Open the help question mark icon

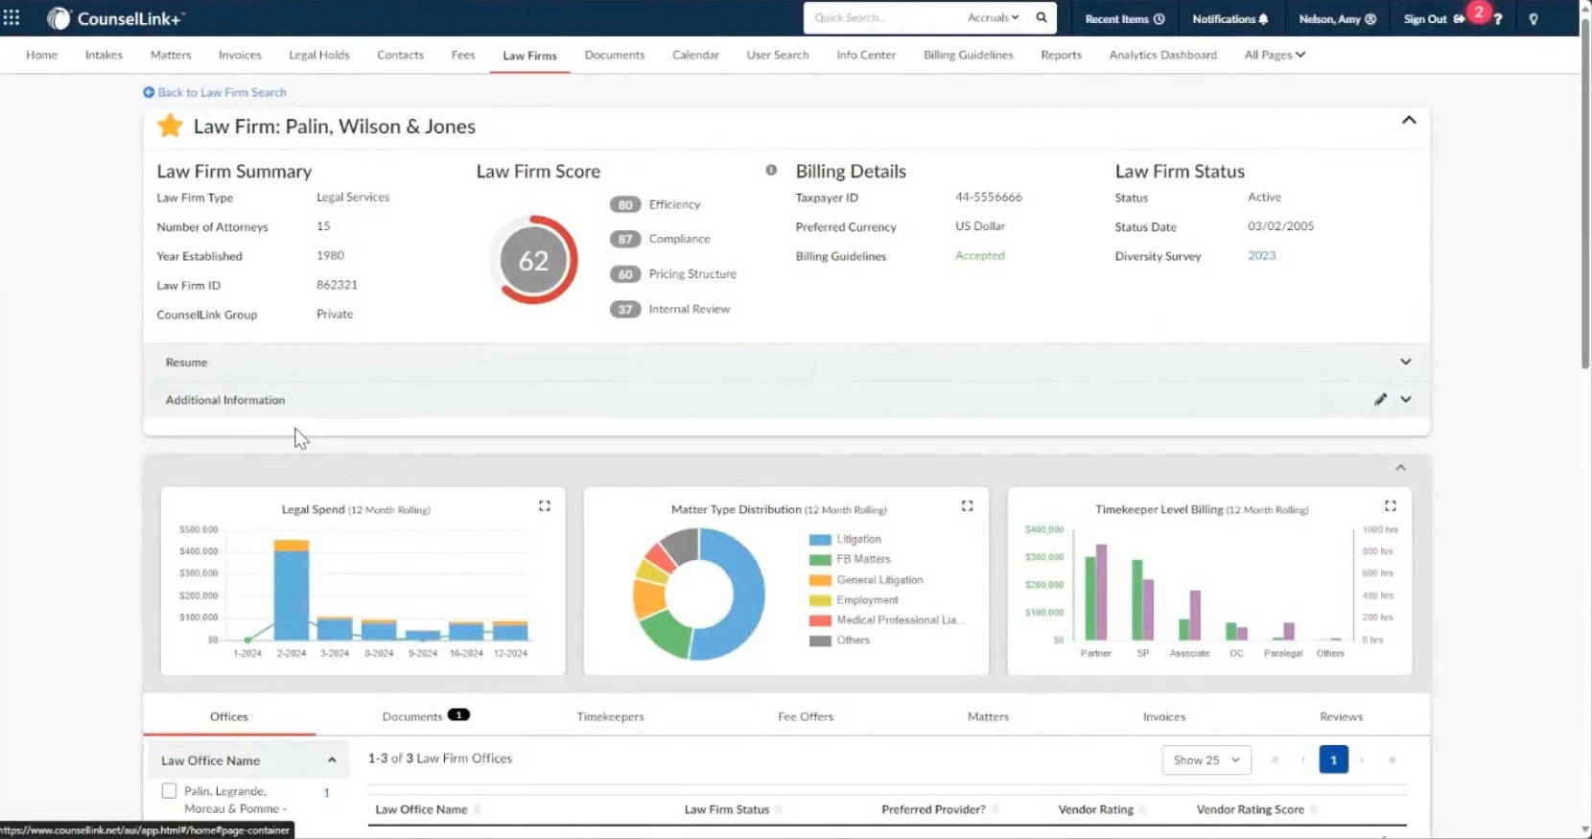1498,19
